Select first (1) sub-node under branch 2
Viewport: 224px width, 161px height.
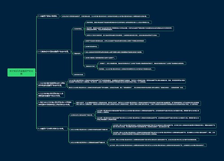coord(78,29)
